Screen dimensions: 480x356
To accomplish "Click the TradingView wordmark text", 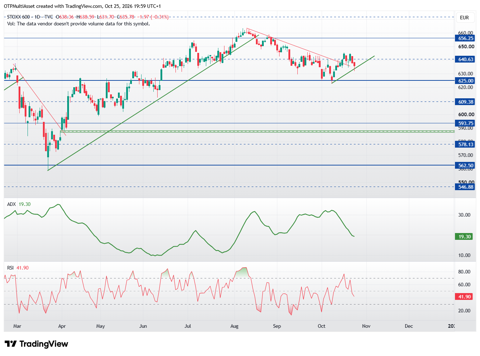I will click(44, 344).
